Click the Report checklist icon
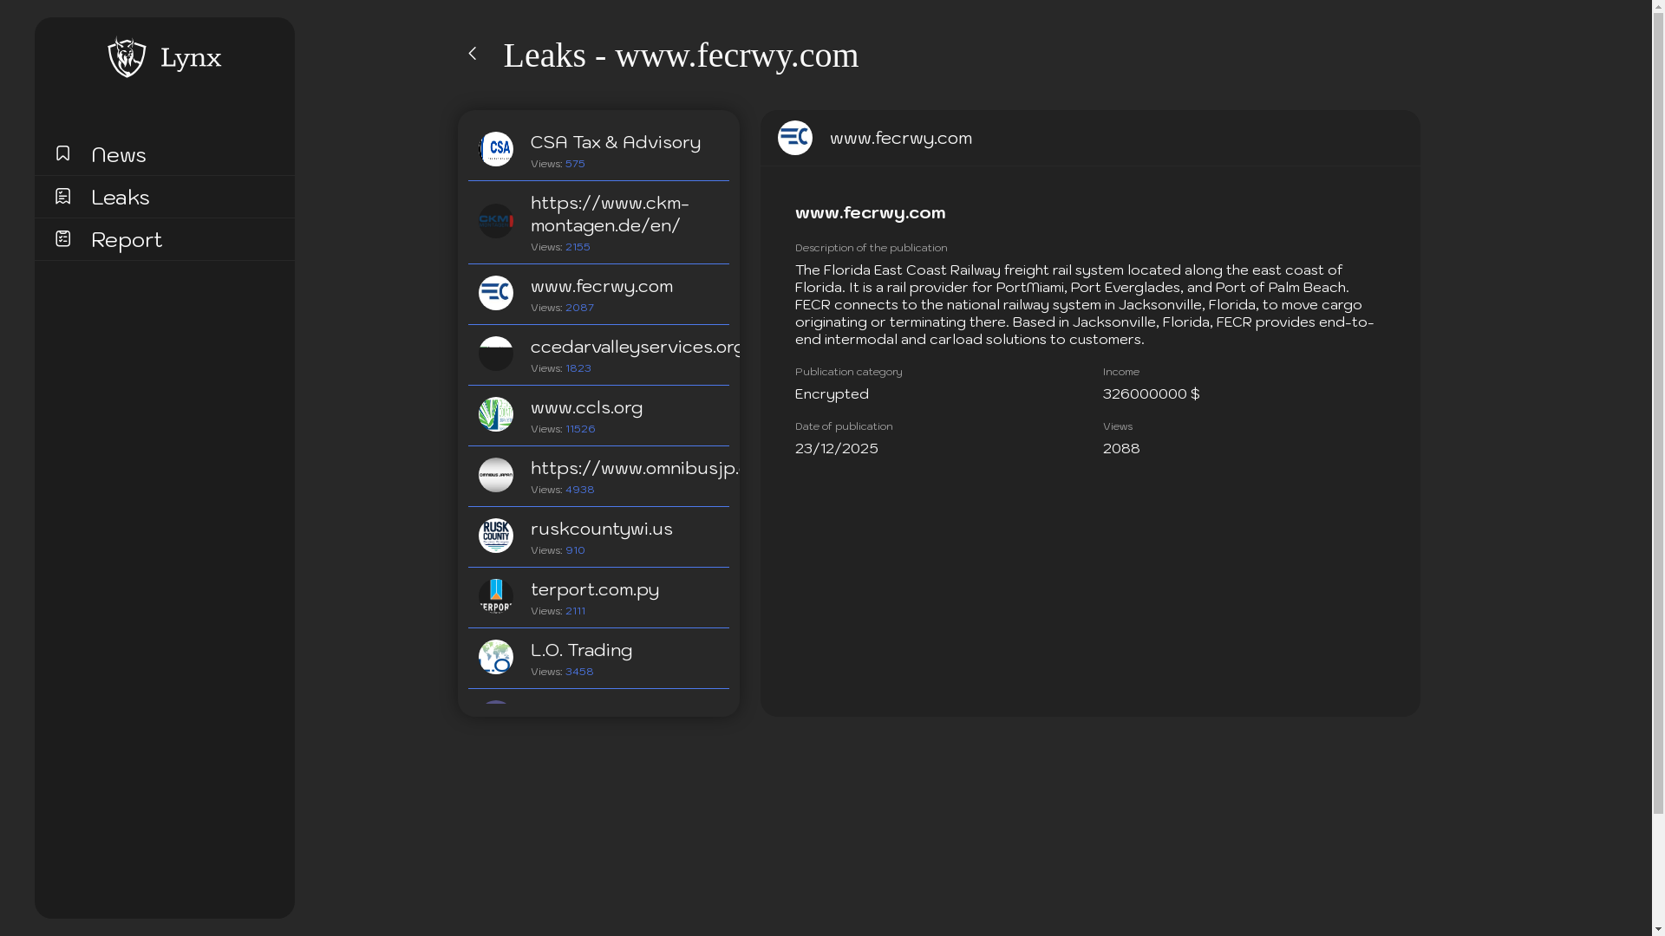Screen dimensions: 1665x936 [62, 238]
